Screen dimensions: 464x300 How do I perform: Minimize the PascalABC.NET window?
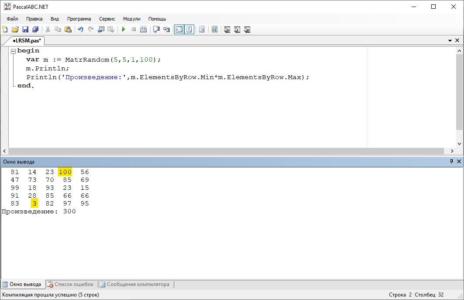(414, 7)
